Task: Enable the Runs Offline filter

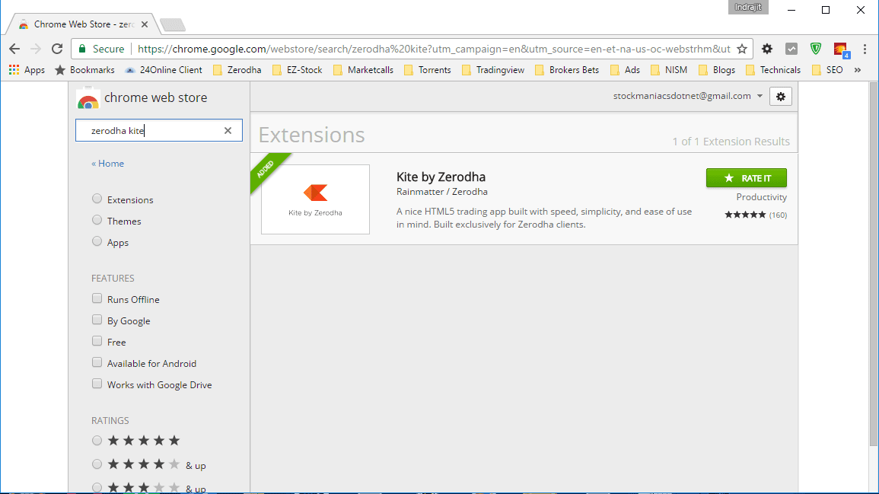Action: pos(97,298)
